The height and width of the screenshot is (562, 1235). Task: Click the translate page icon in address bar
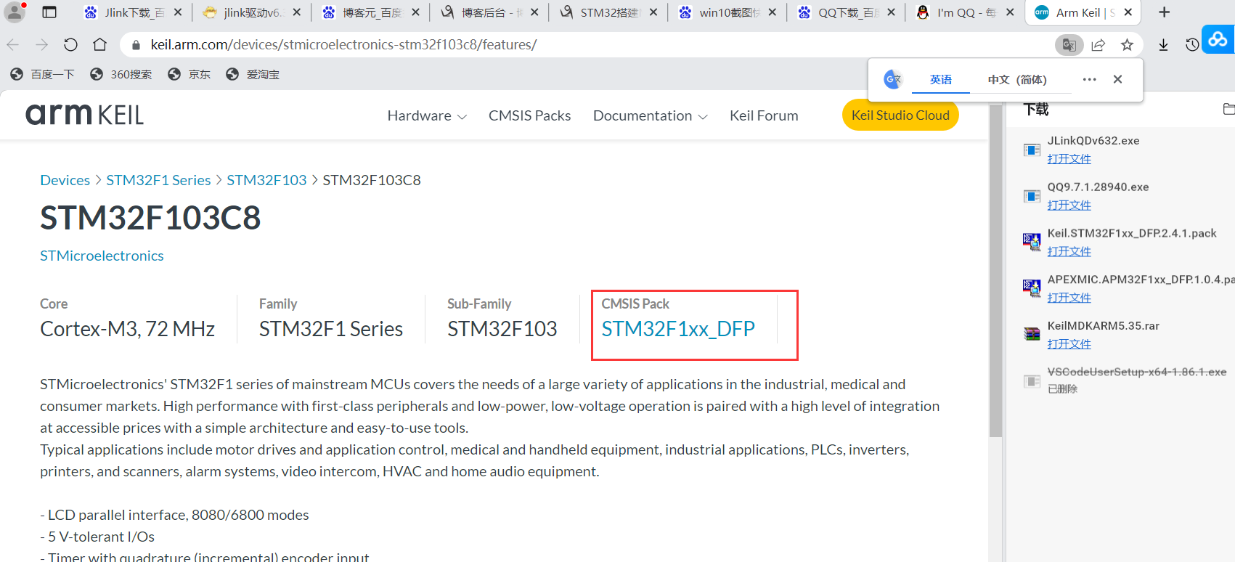pyautogui.click(x=1069, y=45)
